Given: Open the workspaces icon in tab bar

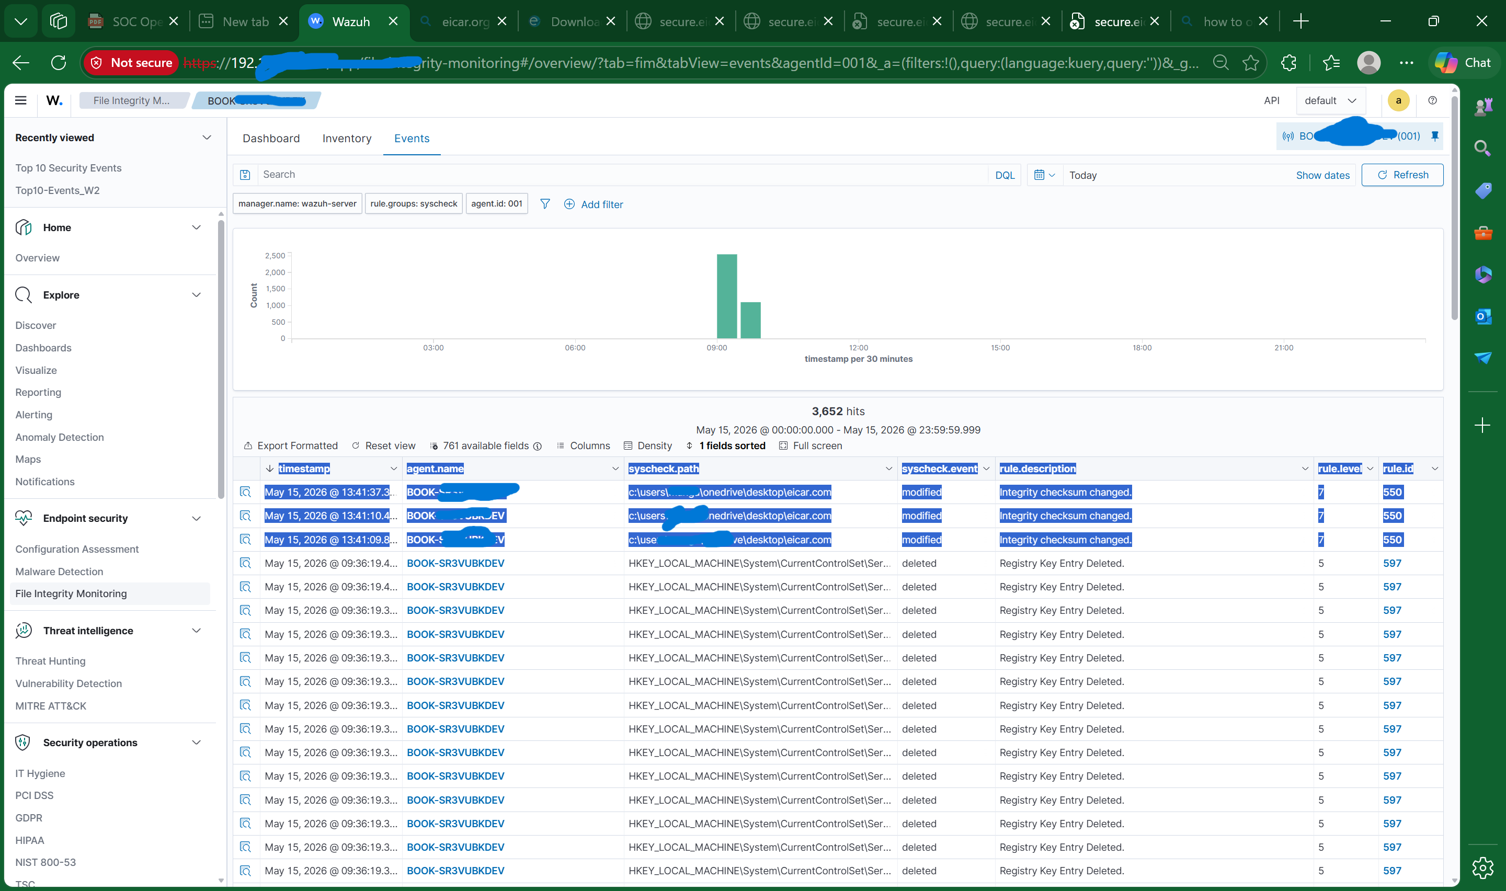Looking at the screenshot, I should 58,21.
